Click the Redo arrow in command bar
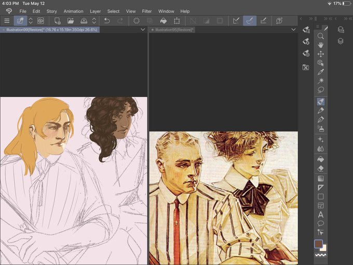 click(x=120, y=21)
